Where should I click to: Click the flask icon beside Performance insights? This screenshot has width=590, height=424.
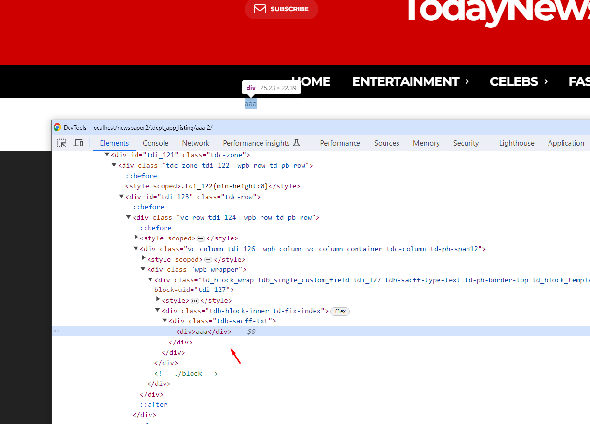[297, 143]
